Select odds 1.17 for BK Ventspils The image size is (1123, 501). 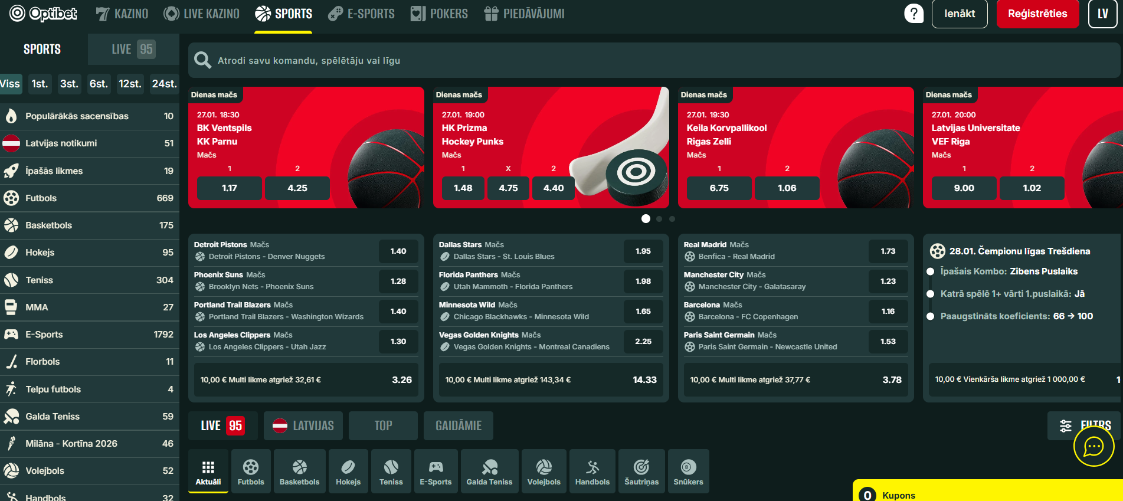(x=230, y=188)
